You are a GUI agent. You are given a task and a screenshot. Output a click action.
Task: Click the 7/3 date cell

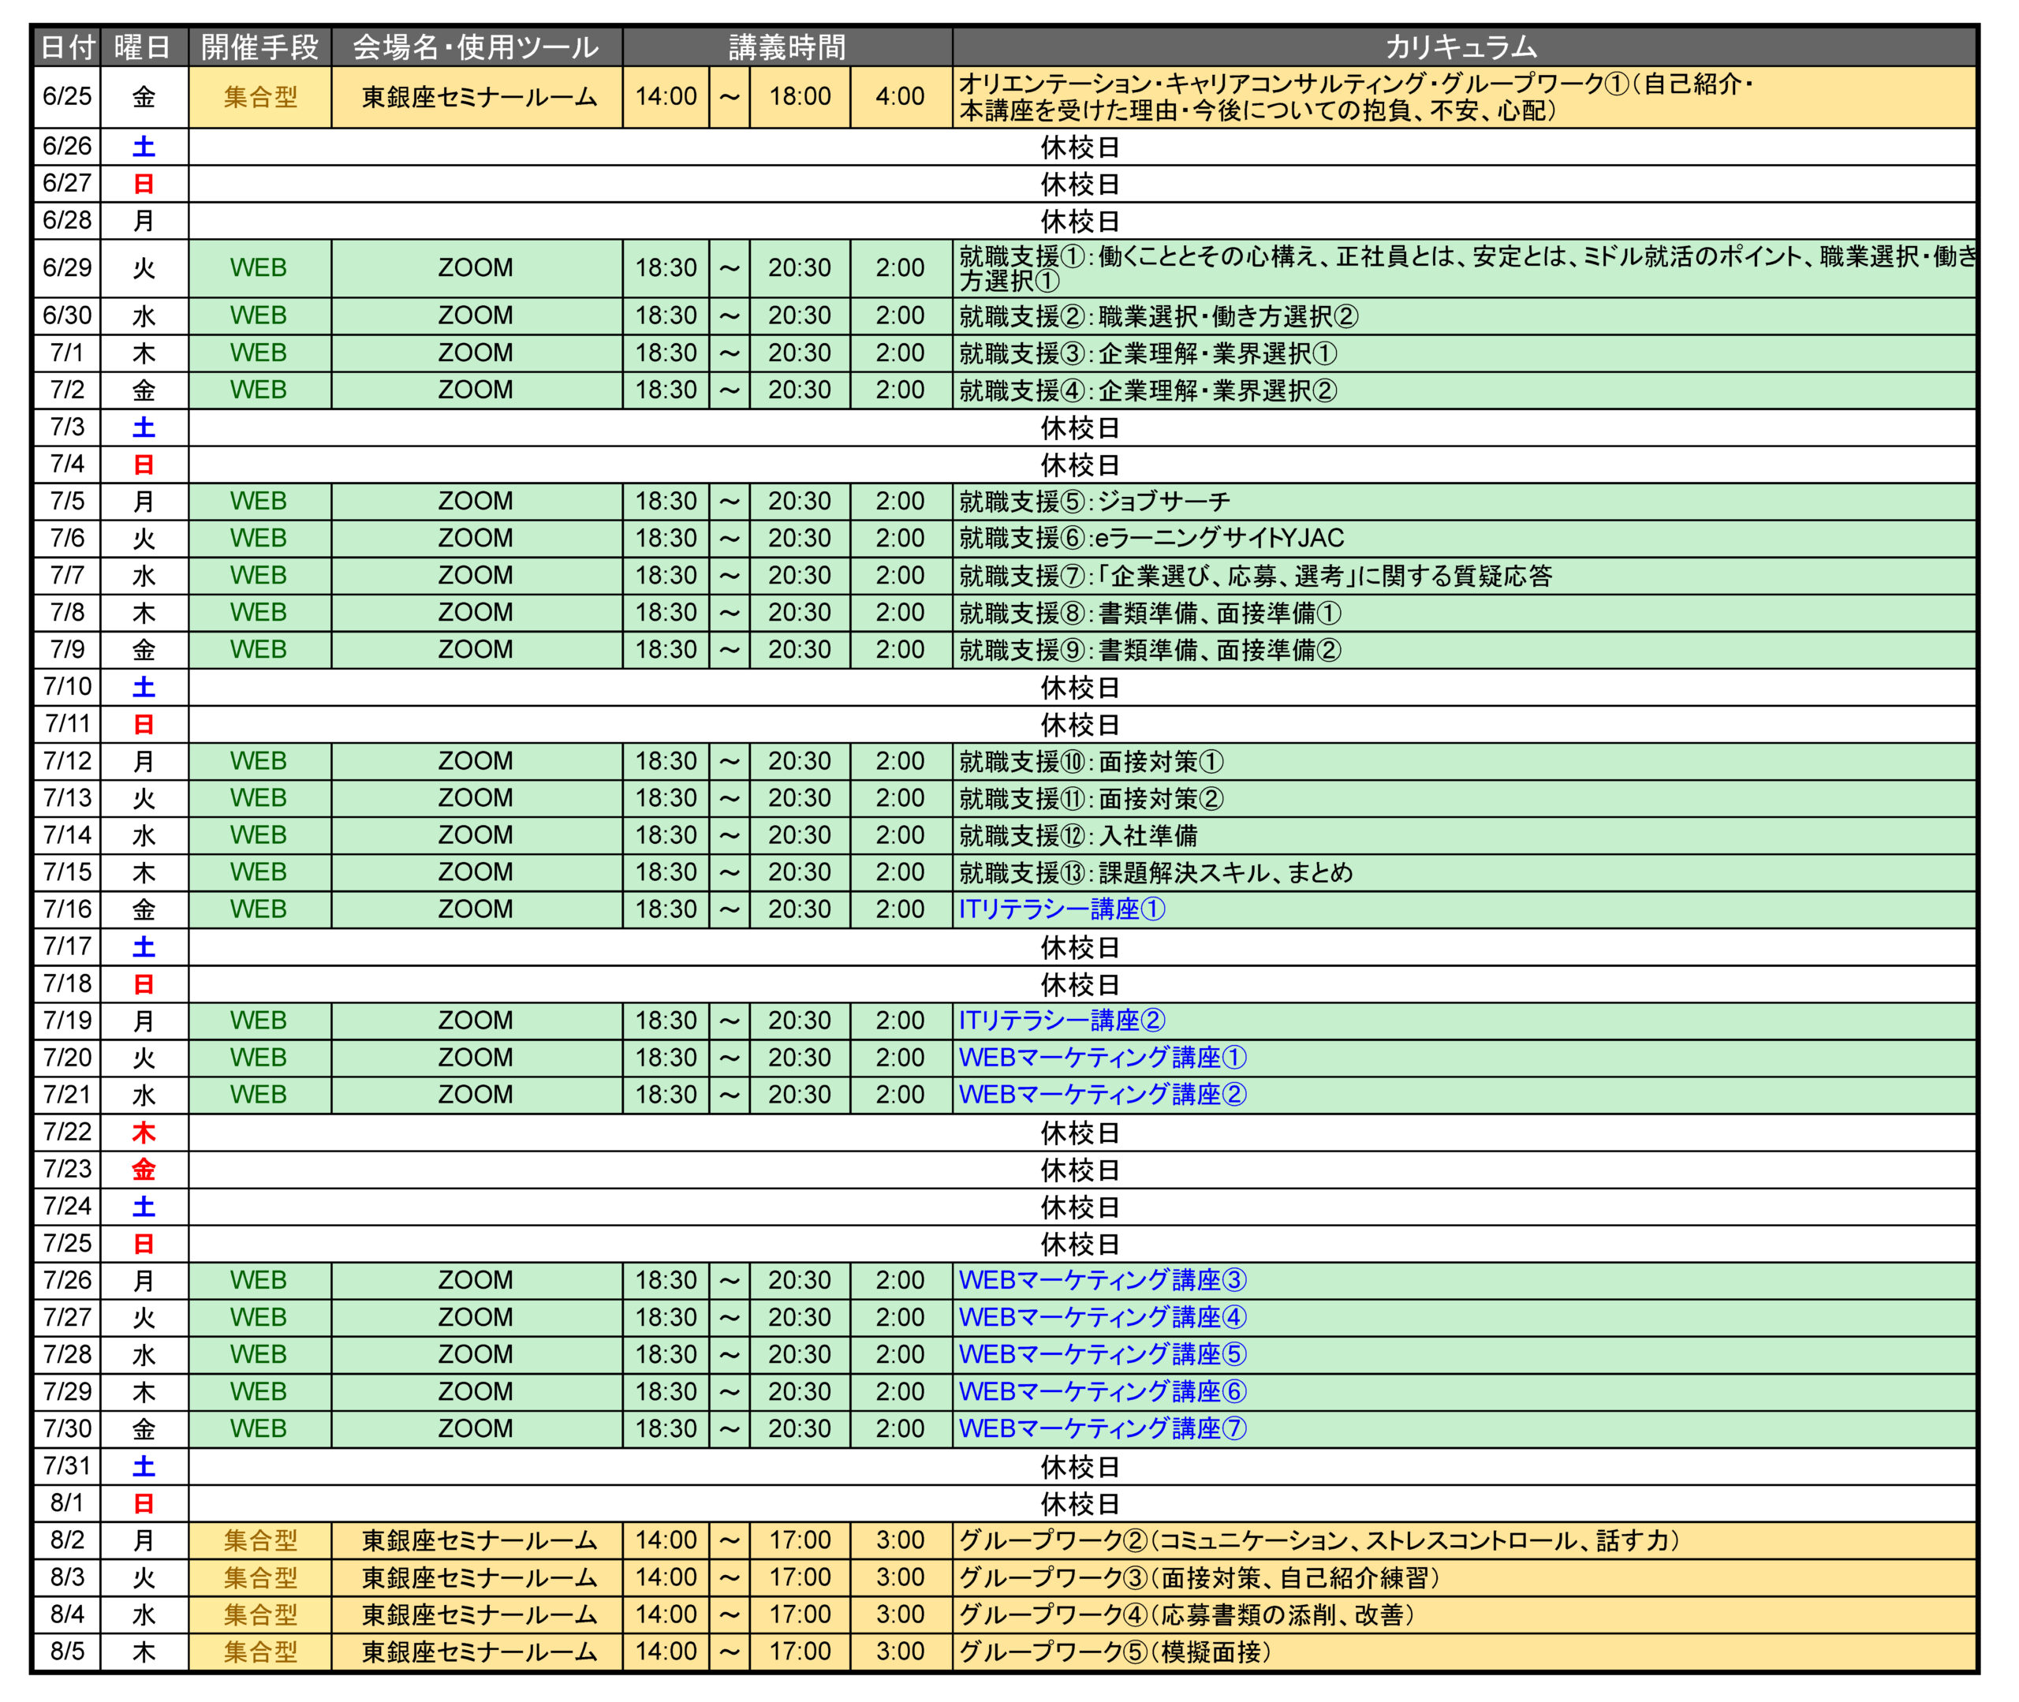66,427
